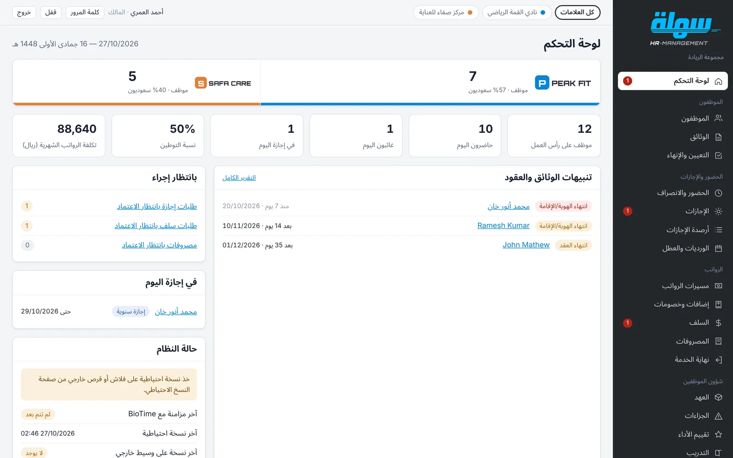Click the انتهاء العقد badge for John Mathew
This screenshot has height=458, width=733.
(x=574, y=245)
